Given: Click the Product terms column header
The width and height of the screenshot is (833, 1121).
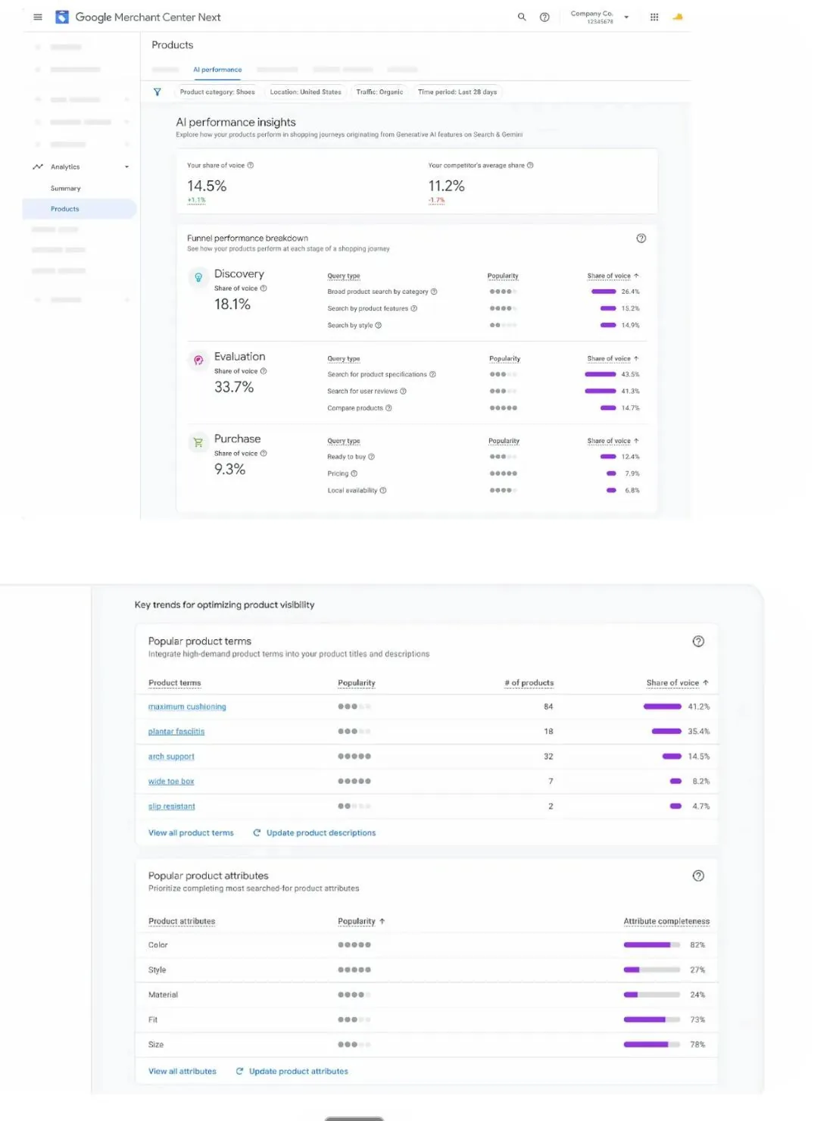Looking at the screenshot, I should [175, 682].
